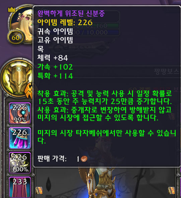Click the blonde character portrait with flower crown
181x198 pixels.
click(22, 25)
